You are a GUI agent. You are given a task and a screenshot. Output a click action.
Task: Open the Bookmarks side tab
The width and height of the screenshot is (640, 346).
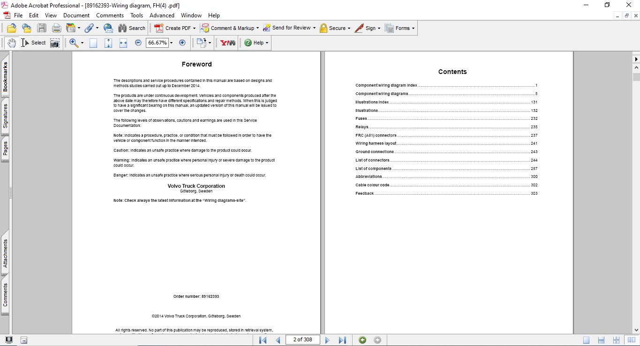6,77
